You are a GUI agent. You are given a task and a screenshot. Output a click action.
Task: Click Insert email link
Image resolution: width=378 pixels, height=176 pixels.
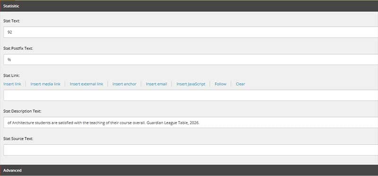pos(156,84)
